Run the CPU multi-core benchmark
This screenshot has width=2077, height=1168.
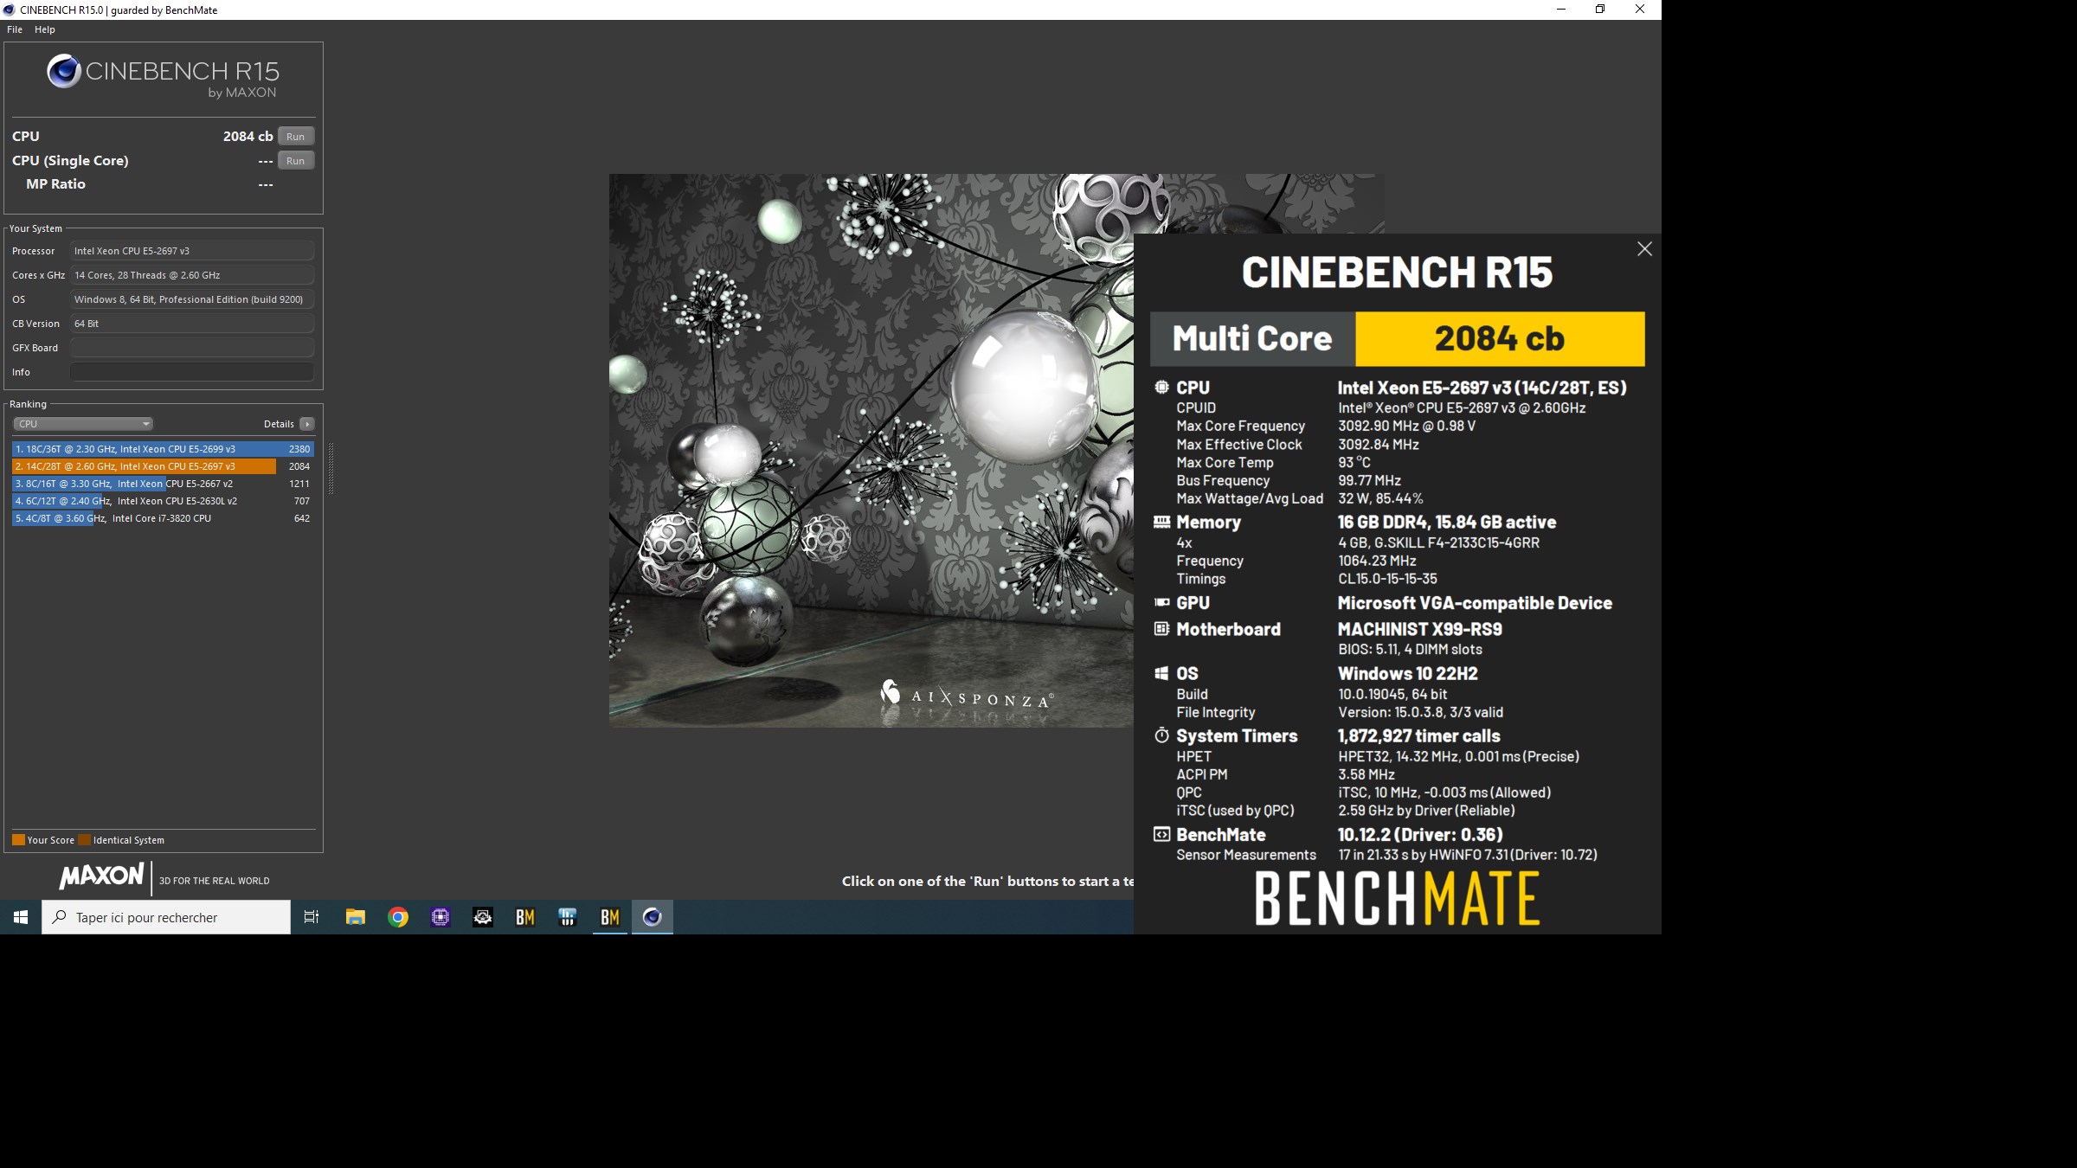pos(296,137)
